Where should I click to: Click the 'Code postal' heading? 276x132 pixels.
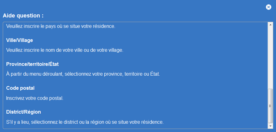[x=20, y=88]
